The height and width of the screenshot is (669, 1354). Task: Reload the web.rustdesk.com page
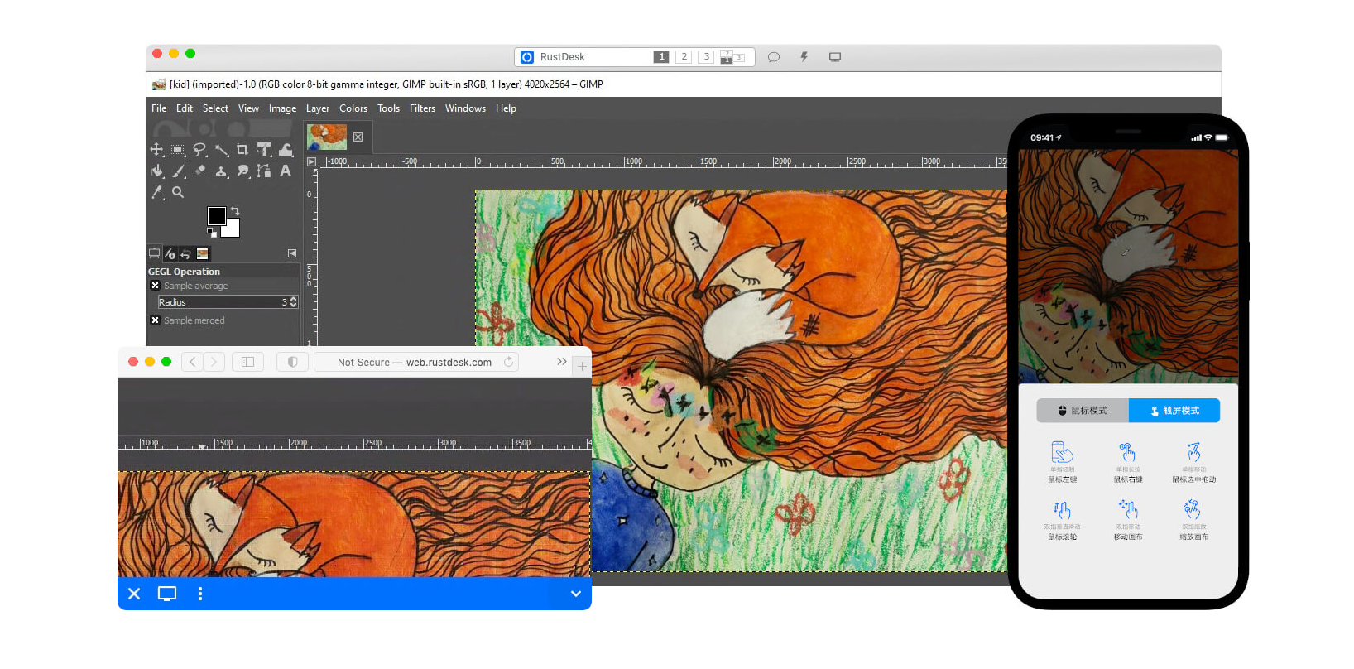pos(508,362)
